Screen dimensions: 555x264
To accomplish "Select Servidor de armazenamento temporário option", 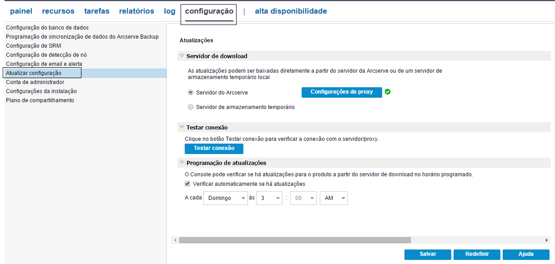I will [191, 106].
